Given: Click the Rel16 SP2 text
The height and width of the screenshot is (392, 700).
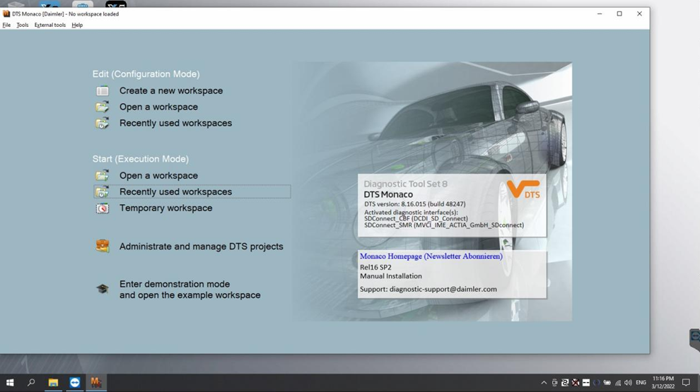Looking at the screenshot, I should pyautogui.click(x=375, y=268).
